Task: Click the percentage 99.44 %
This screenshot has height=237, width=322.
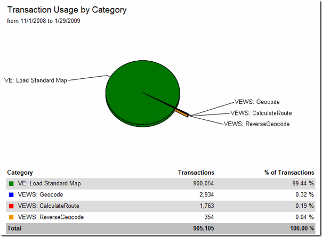Action: [303, 183]
